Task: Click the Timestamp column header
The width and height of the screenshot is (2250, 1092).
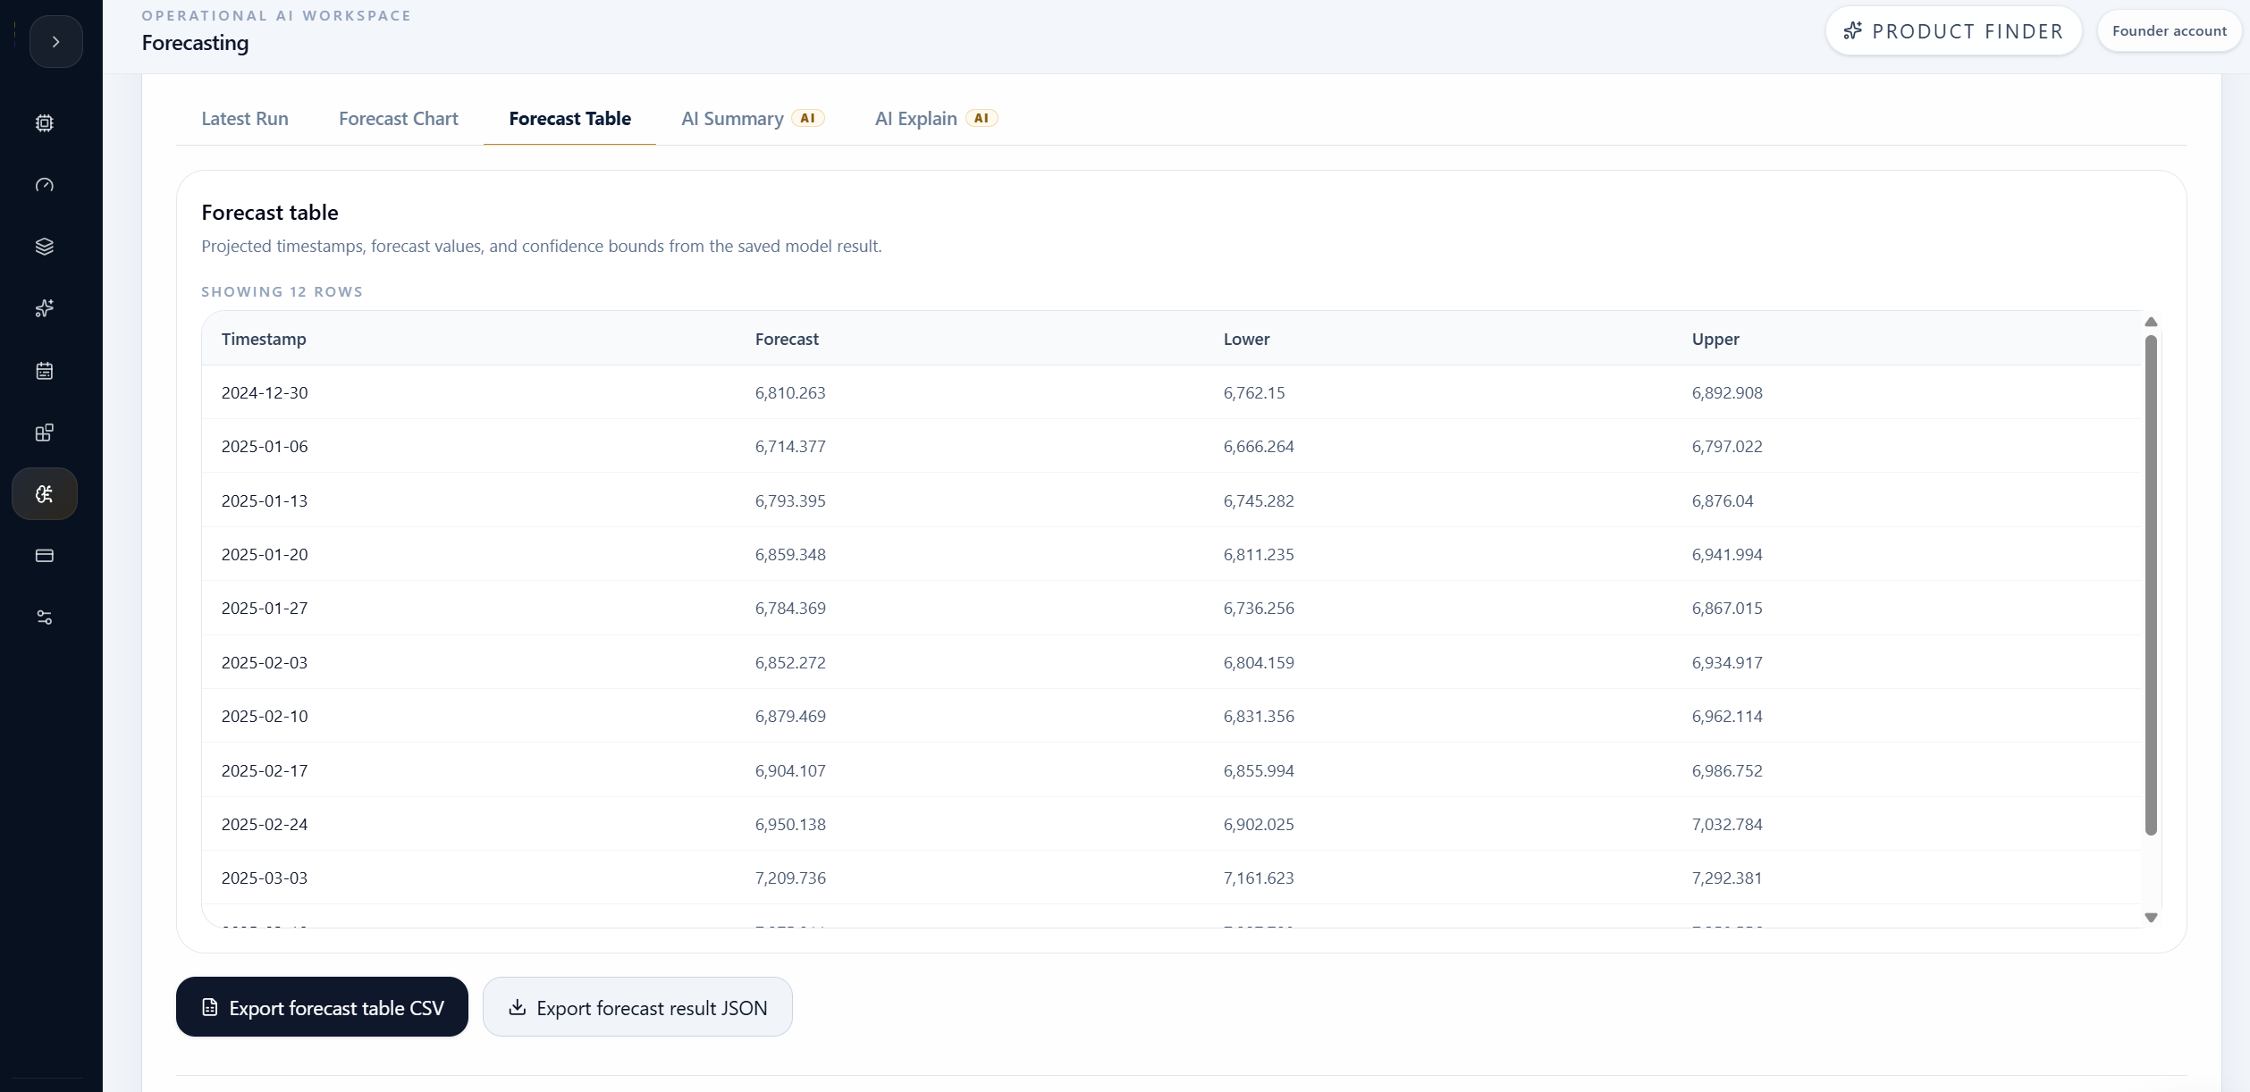Action: point(264,339)
